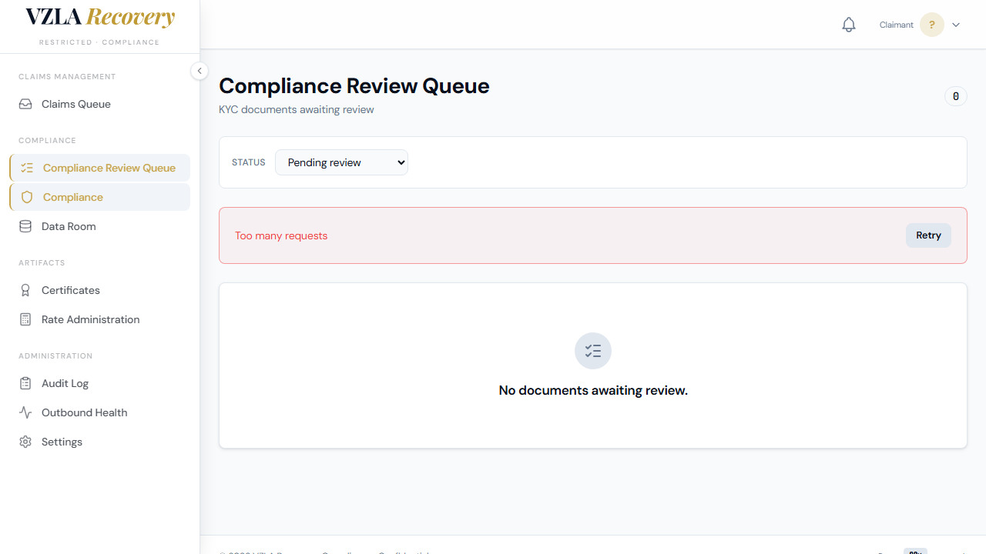This screenshot has width=986, height=554.
Task: Click the empty-state checklist icon
Action: coord(593,351)
